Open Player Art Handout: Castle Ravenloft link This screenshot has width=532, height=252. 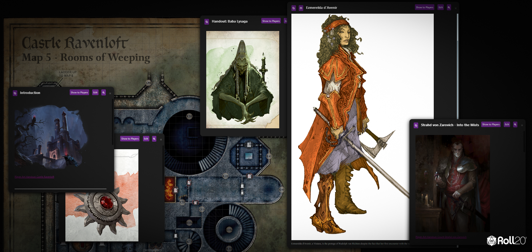click(34, 177)
